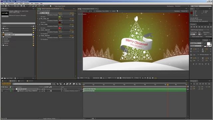
Task: Click the current timecode display in timeline
Action: point(6,83)
